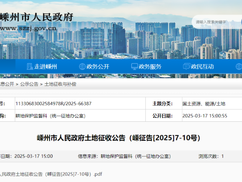The width and height of the screenshot is (242, 182).
Task: Download the 土地征收公告 PDF attachment
Action: (50, 174)
